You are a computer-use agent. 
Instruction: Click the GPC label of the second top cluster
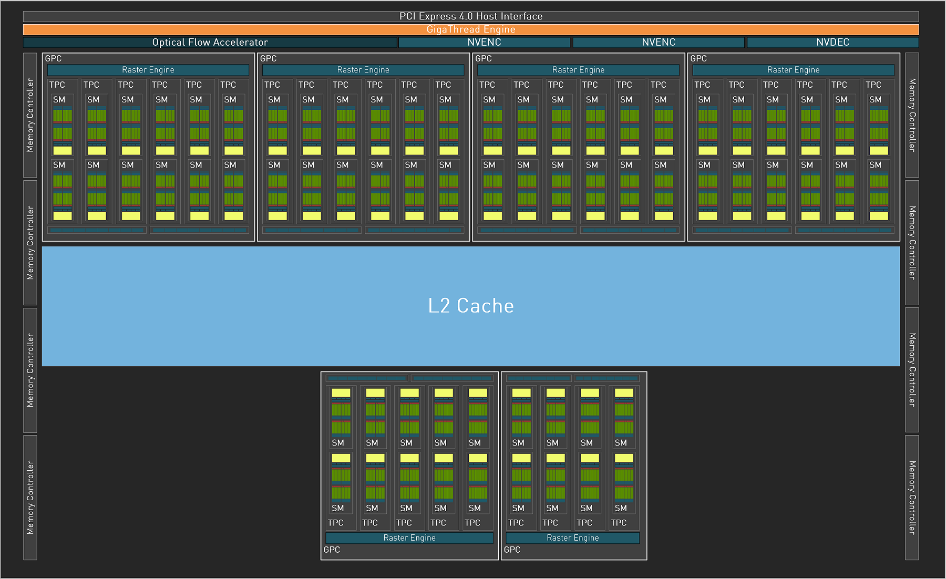point(268,58)
